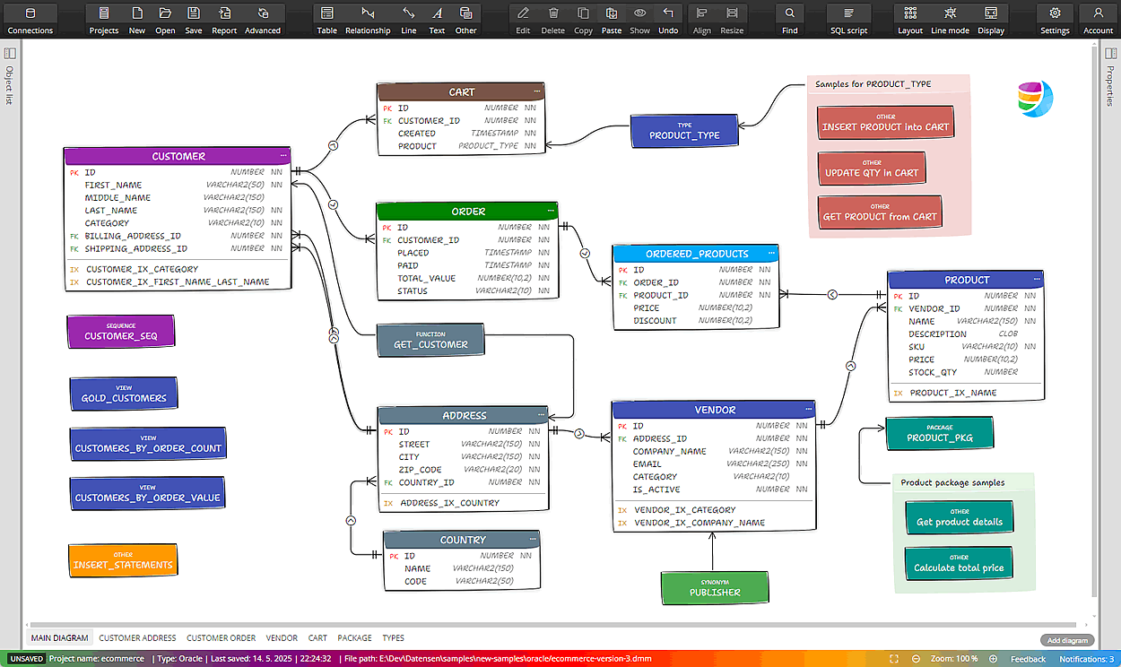Create a New project
The height and width of the screenshot is (667, 1121).
(137, 19)
